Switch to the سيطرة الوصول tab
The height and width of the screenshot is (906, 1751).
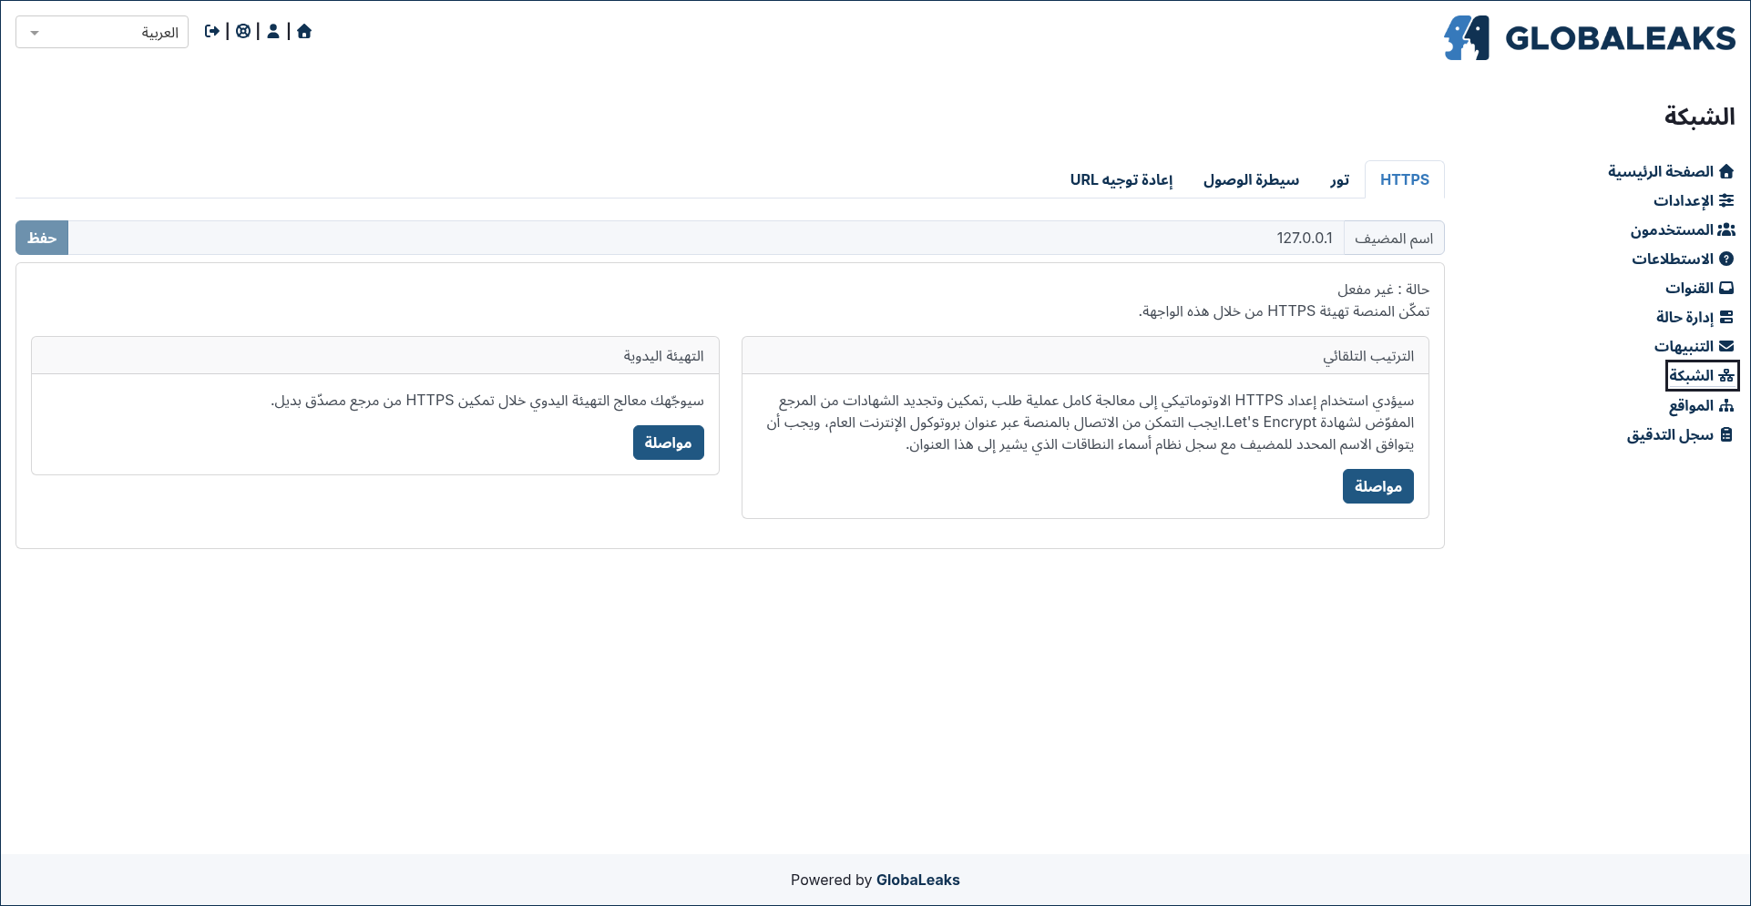pos(1251,179)
